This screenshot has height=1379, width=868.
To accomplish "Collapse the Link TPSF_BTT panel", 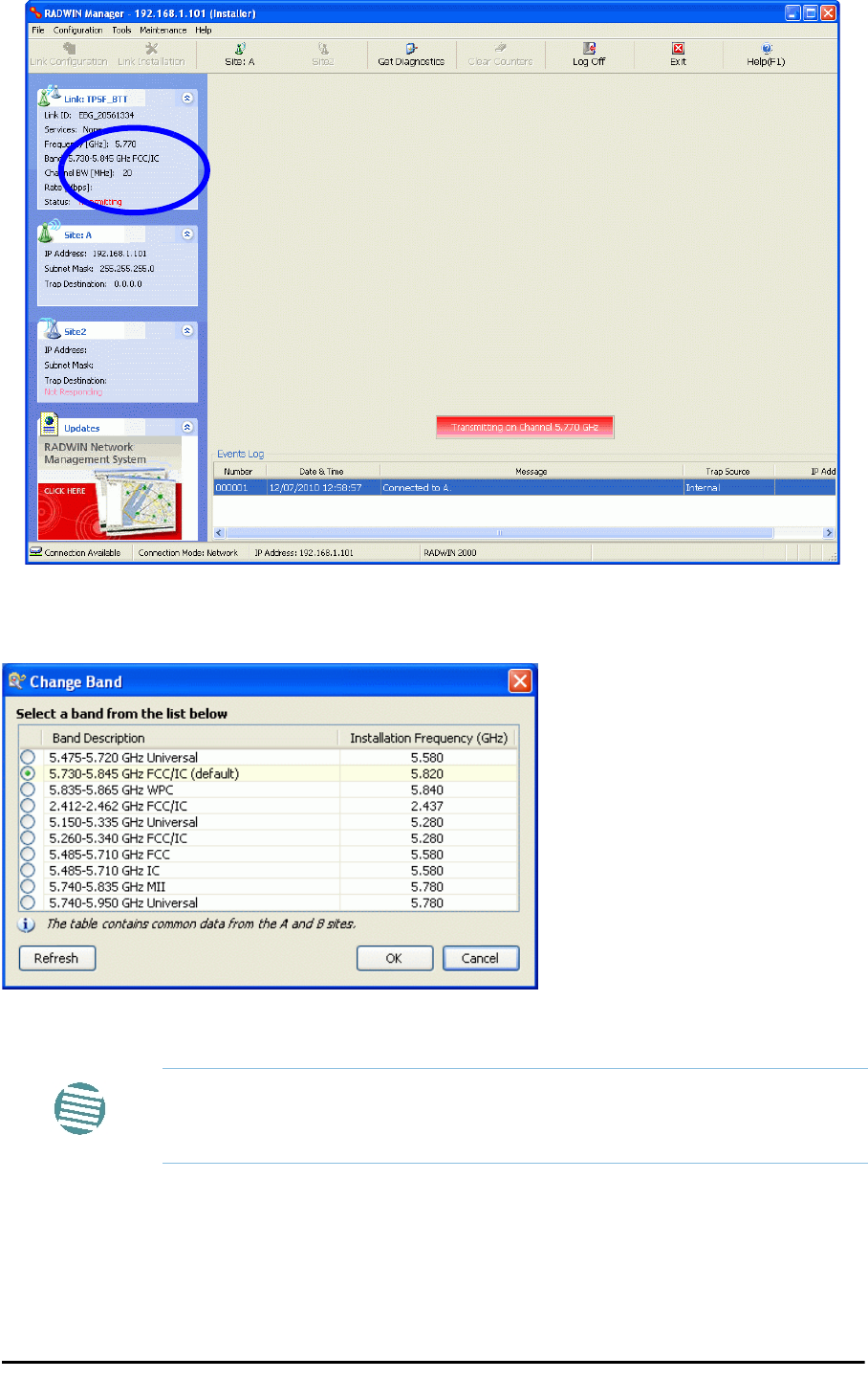I will click(187, 98).
